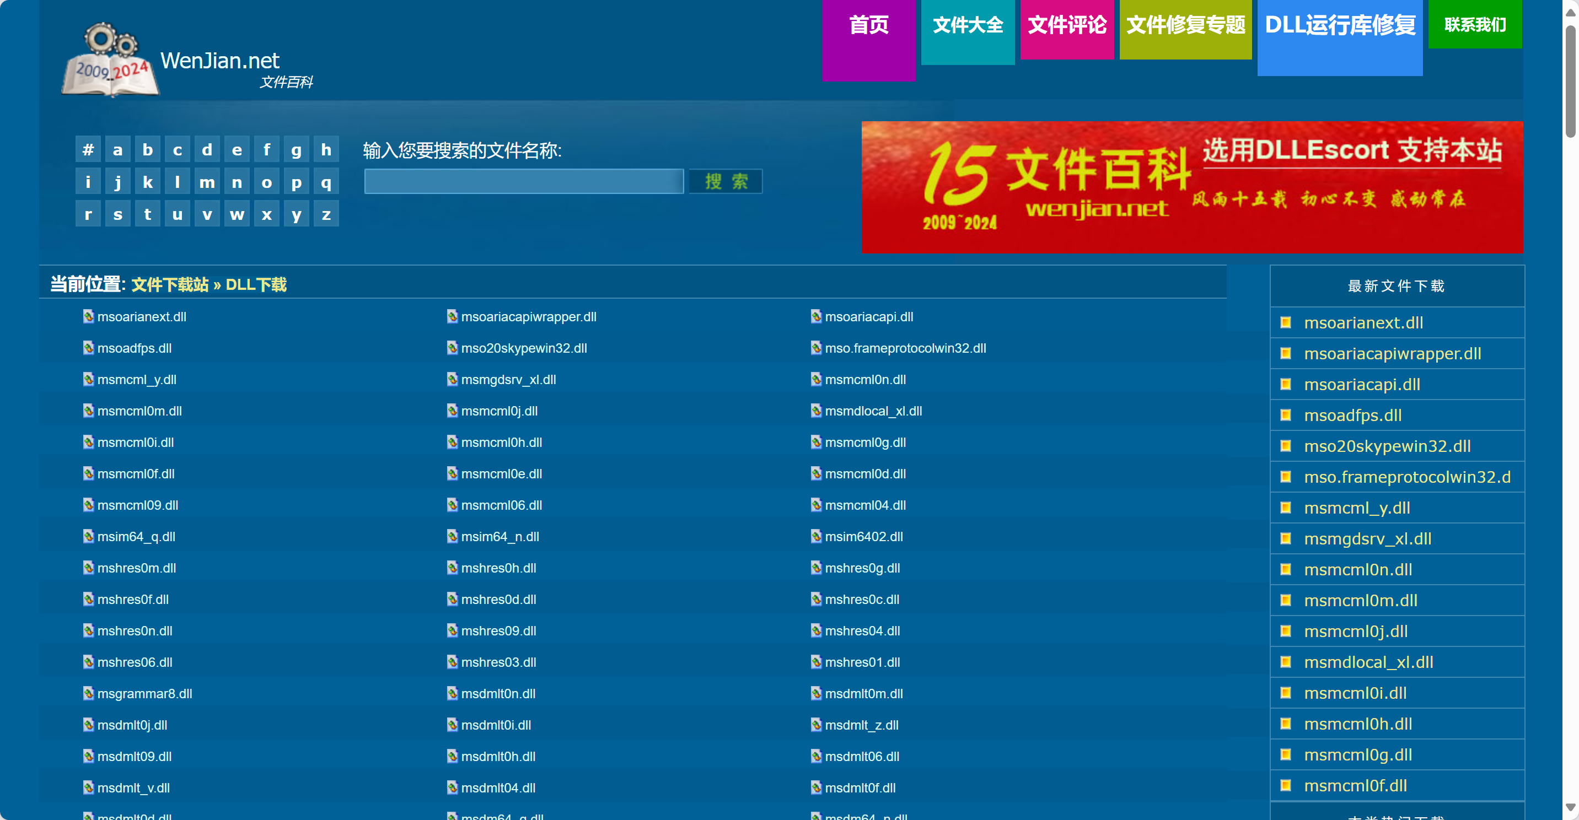The image size is (1579, 820).
Task: Open the msmcml09.dll link
Action: (138, 505)
